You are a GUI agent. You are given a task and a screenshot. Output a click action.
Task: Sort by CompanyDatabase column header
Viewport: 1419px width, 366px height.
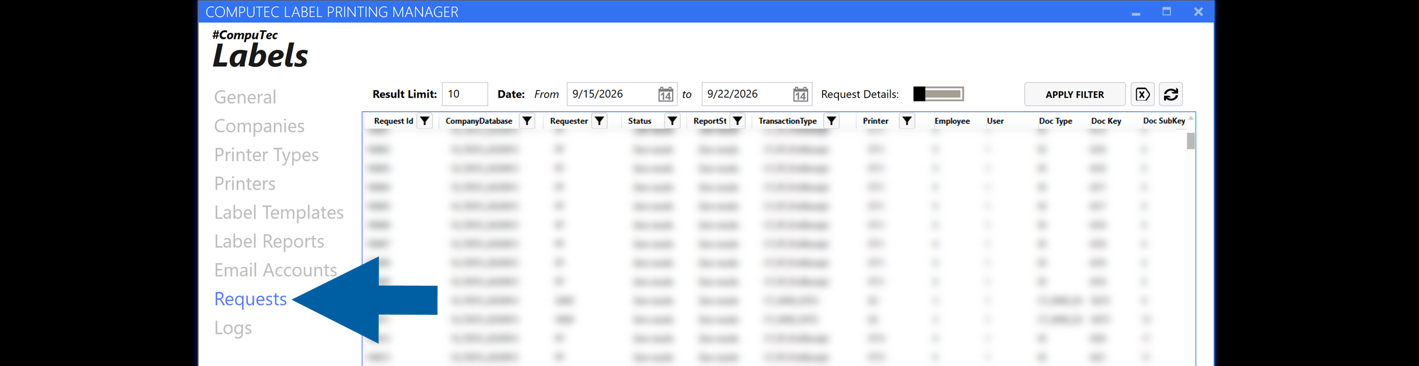(479, 121)
